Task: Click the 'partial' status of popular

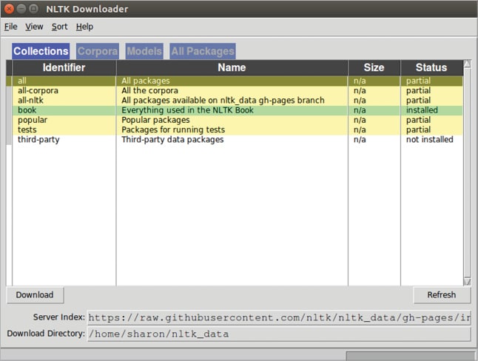Action: pos(418,120)
